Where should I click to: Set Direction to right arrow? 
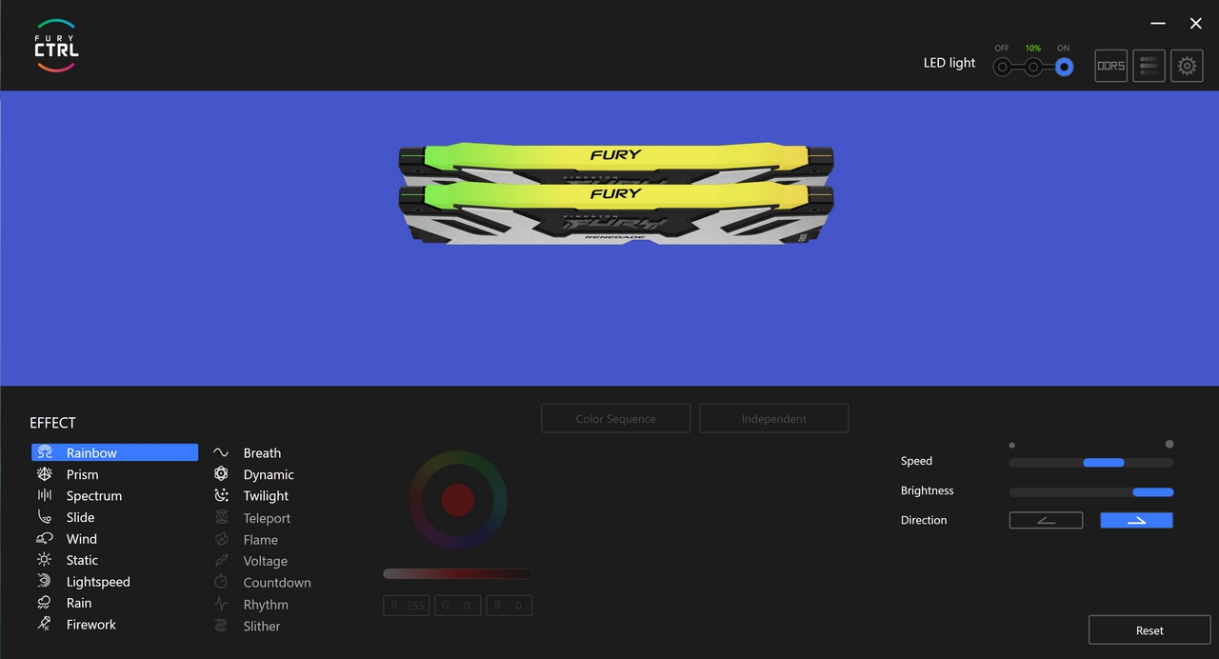click(x=1136, y=520)
